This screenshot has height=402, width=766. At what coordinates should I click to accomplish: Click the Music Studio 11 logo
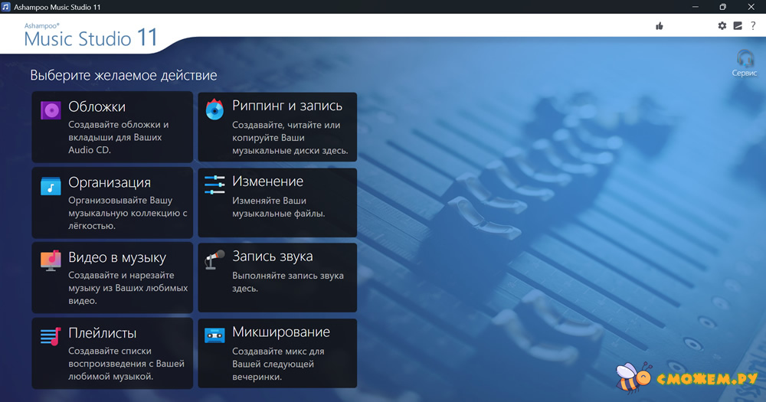coord(90,36)
